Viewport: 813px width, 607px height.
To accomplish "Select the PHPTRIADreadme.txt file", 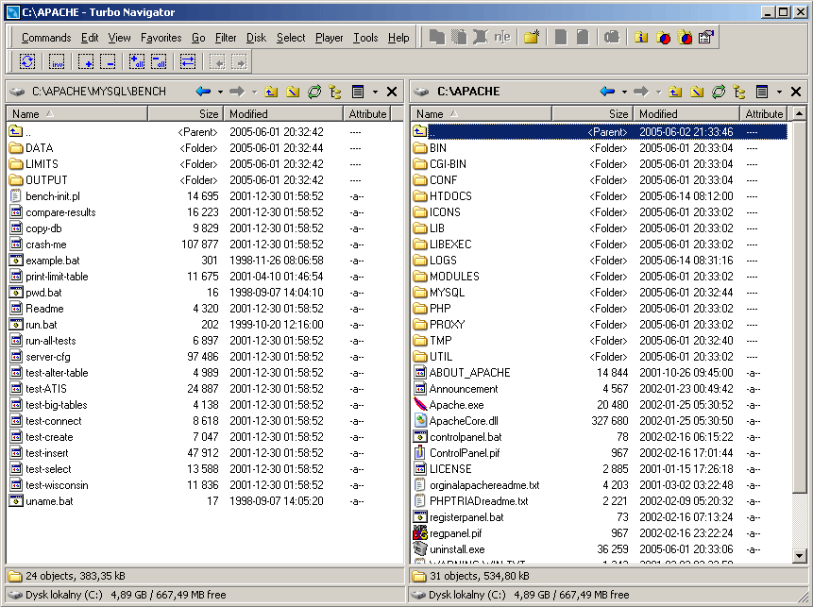I will click(x=479, y=501).
